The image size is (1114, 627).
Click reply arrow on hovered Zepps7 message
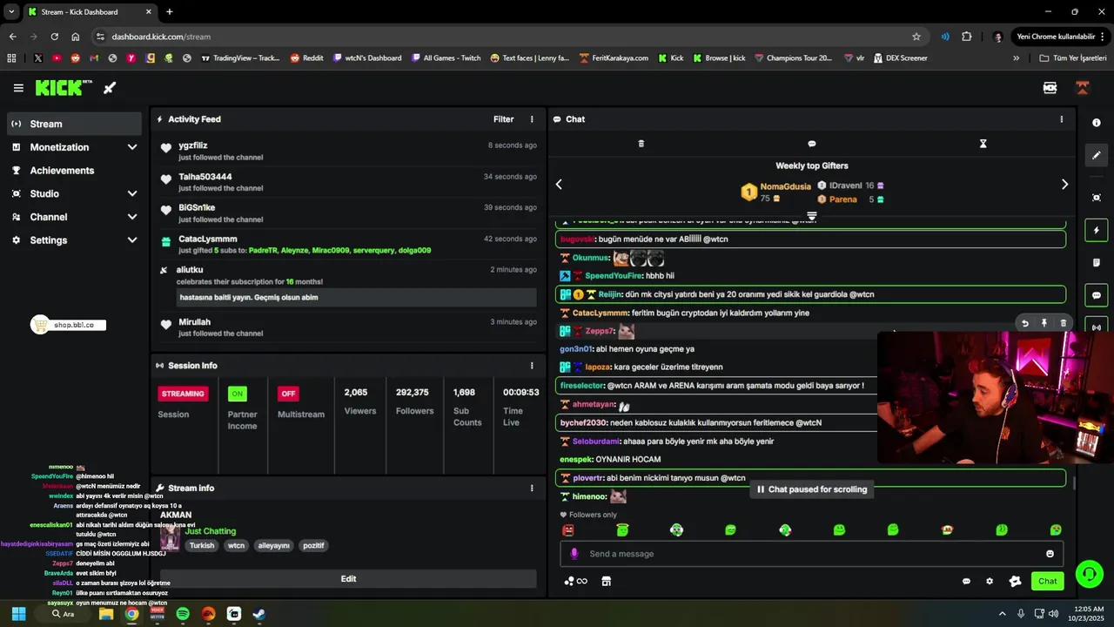[x=1025, y=323]
